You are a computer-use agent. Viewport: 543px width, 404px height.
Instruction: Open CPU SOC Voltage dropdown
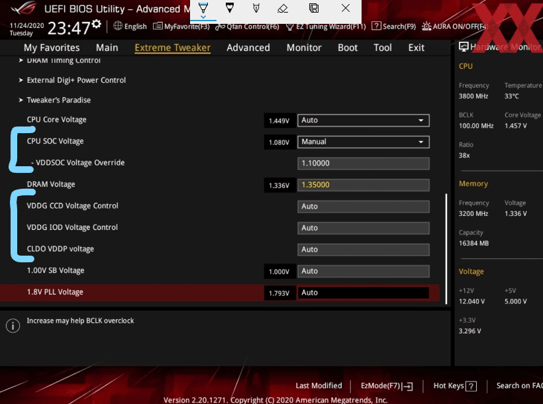click(x=364, y=142)
